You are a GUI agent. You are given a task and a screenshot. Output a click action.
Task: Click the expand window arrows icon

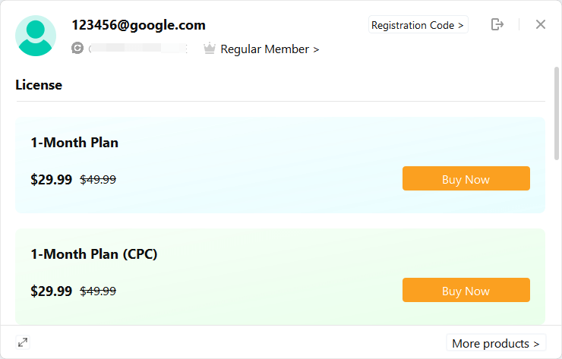(x=23, y=342)
